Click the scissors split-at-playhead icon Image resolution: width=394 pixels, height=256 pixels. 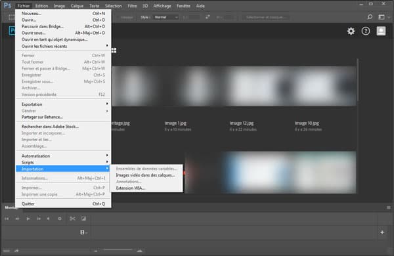(x=73, y=219)
